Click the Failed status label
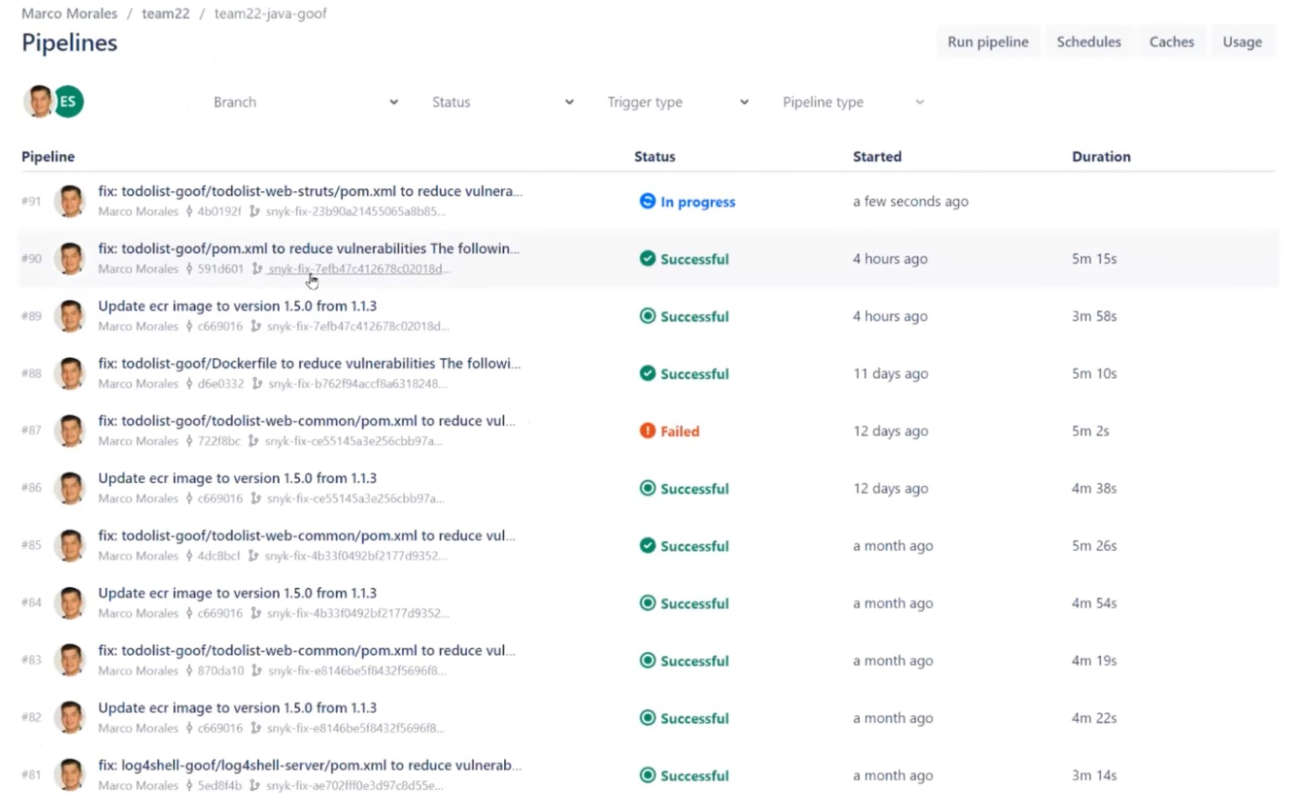This screenshot has width=1299, height=803. (x=679, y=431)
